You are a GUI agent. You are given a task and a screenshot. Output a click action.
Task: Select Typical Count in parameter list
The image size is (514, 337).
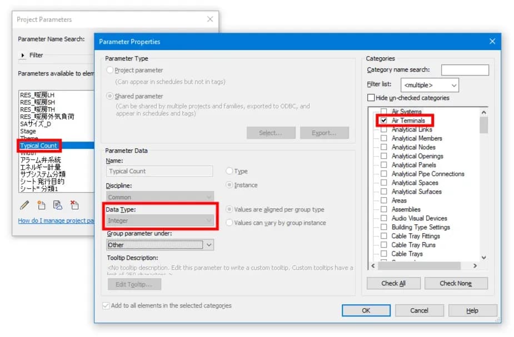pyautogui.click(x=39, y=145)
